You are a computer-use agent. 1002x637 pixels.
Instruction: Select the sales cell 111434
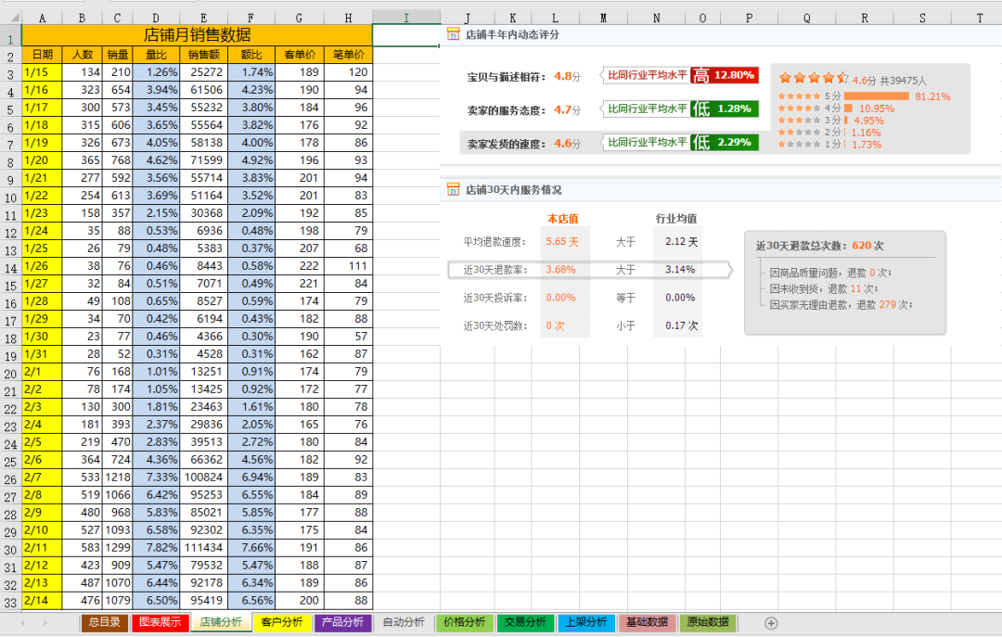point(203,548)
